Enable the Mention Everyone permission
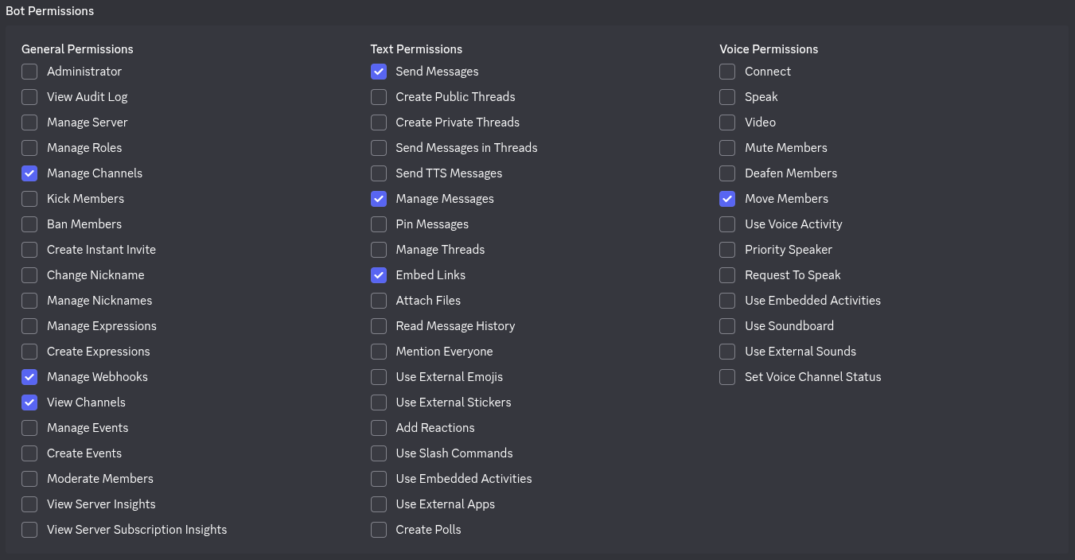 [x=379, y=351]
